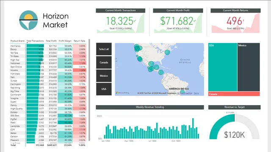Image resolution: width=271 pixels, height=152 pixels.
Task: Open the Terms link on the map
Action: tap(196, 93)
